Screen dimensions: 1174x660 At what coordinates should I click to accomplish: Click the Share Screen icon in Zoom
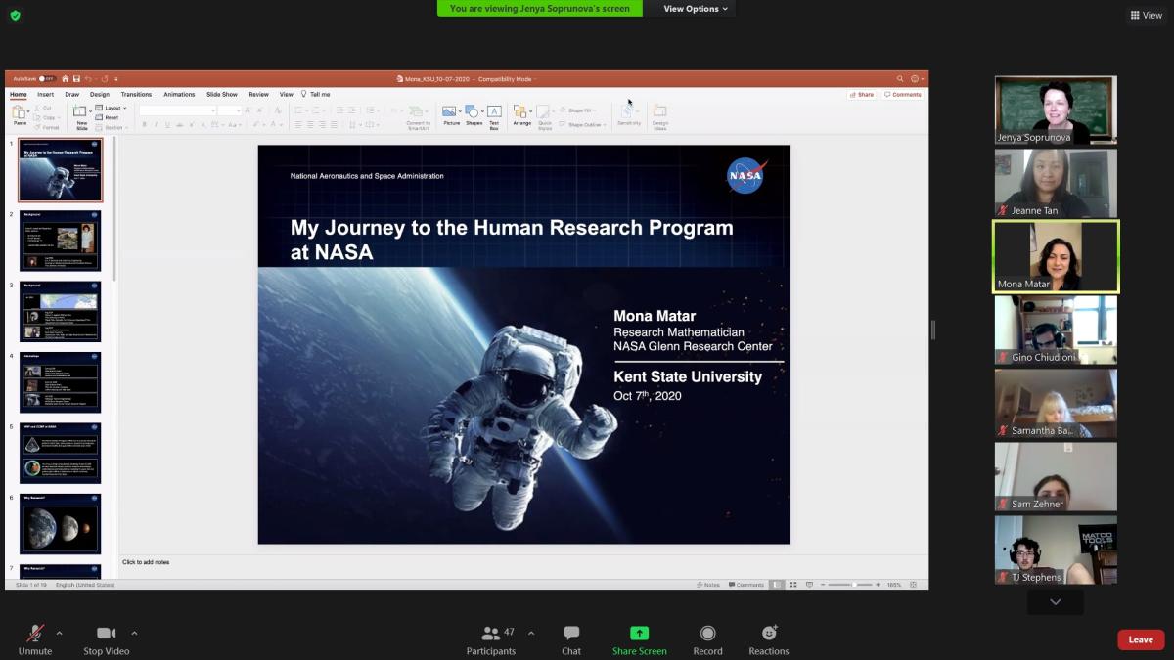coord(639,634)
